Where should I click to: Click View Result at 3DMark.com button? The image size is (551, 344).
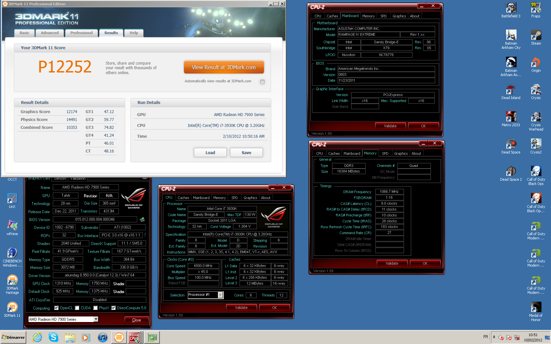223,67
